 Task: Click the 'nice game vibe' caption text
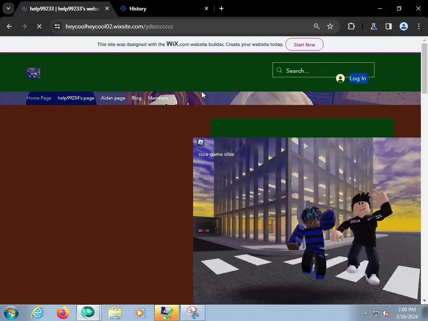216,154
